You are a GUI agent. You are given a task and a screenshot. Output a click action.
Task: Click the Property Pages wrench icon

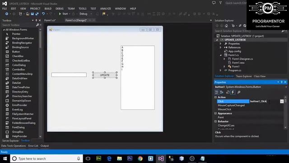click(239, 92)
